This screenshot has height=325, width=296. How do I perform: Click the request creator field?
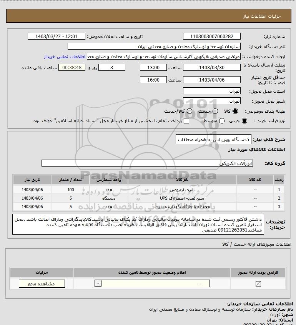tap(164, 57)
